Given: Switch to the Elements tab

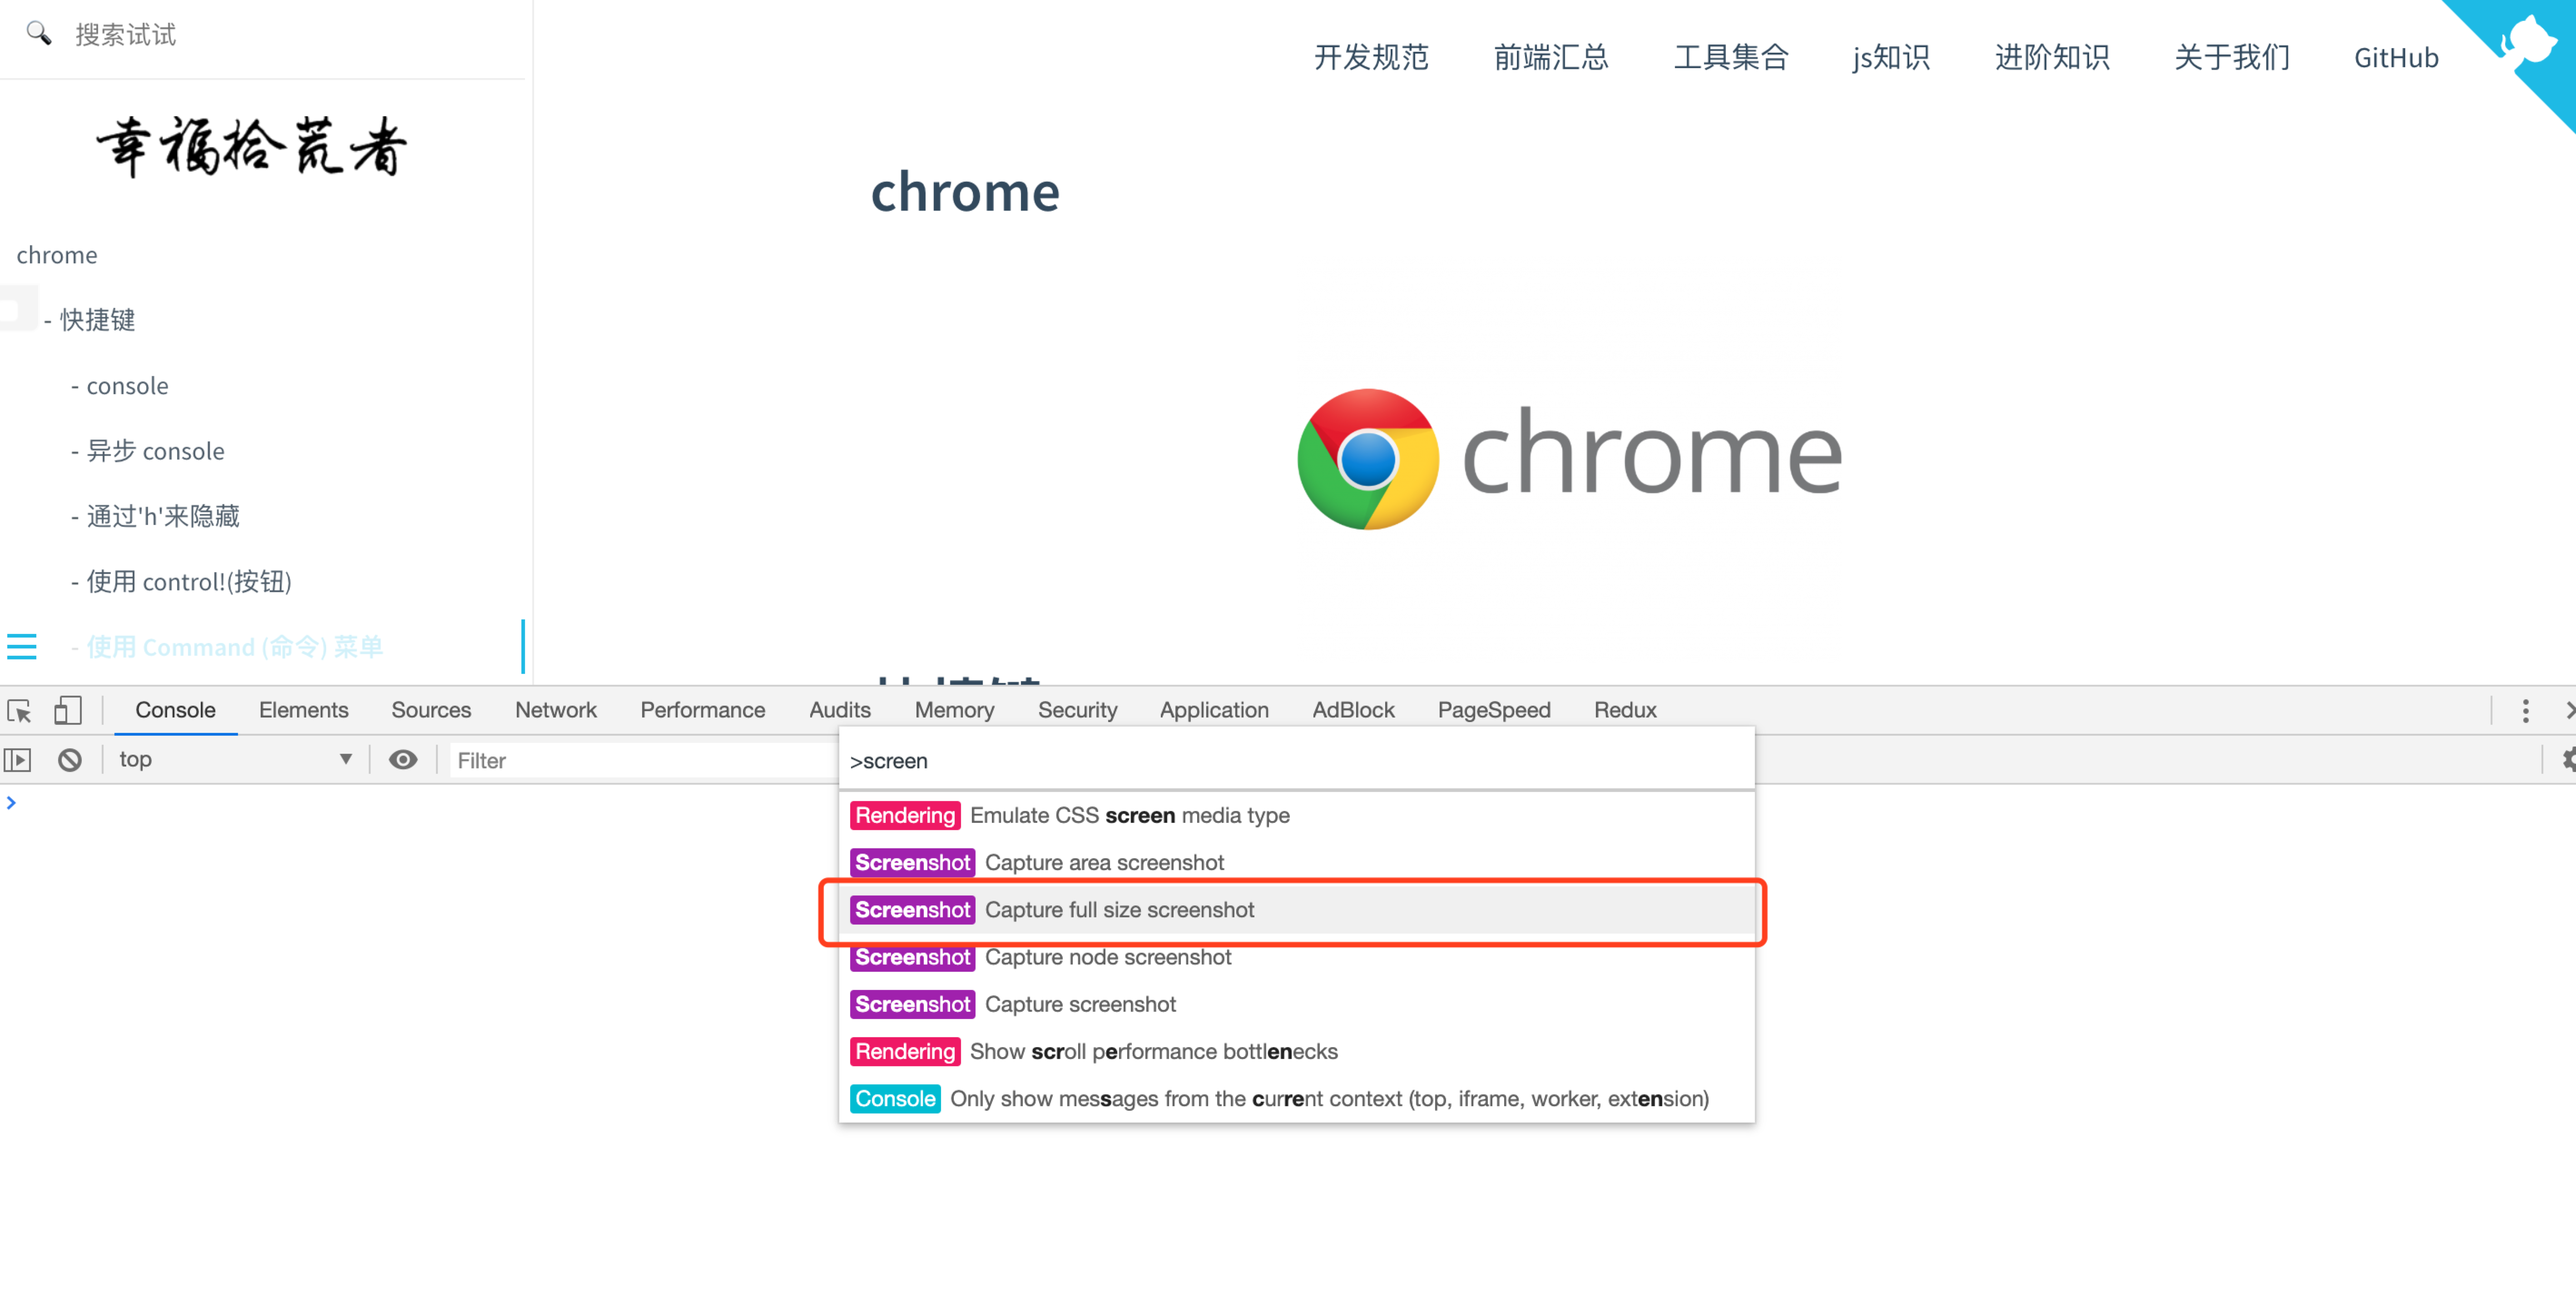Looking at the screenshot, I should 303,710.
